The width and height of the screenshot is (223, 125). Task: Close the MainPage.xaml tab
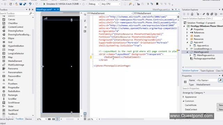[58, 9]
